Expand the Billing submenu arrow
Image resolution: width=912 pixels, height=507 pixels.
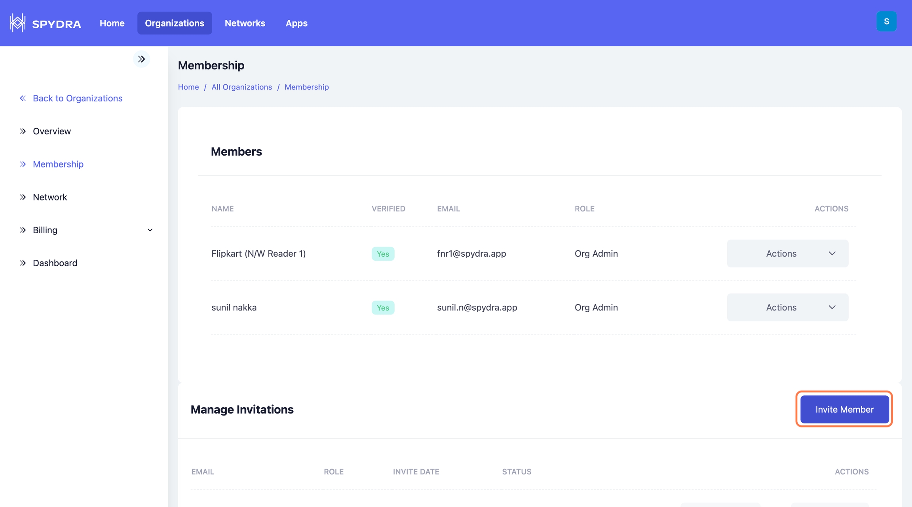(x=150, y=230)
